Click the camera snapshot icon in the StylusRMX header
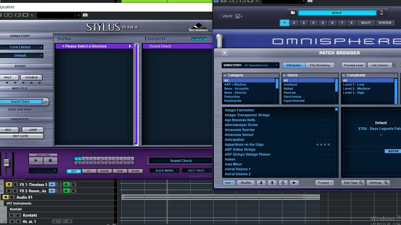 (85, 15)
